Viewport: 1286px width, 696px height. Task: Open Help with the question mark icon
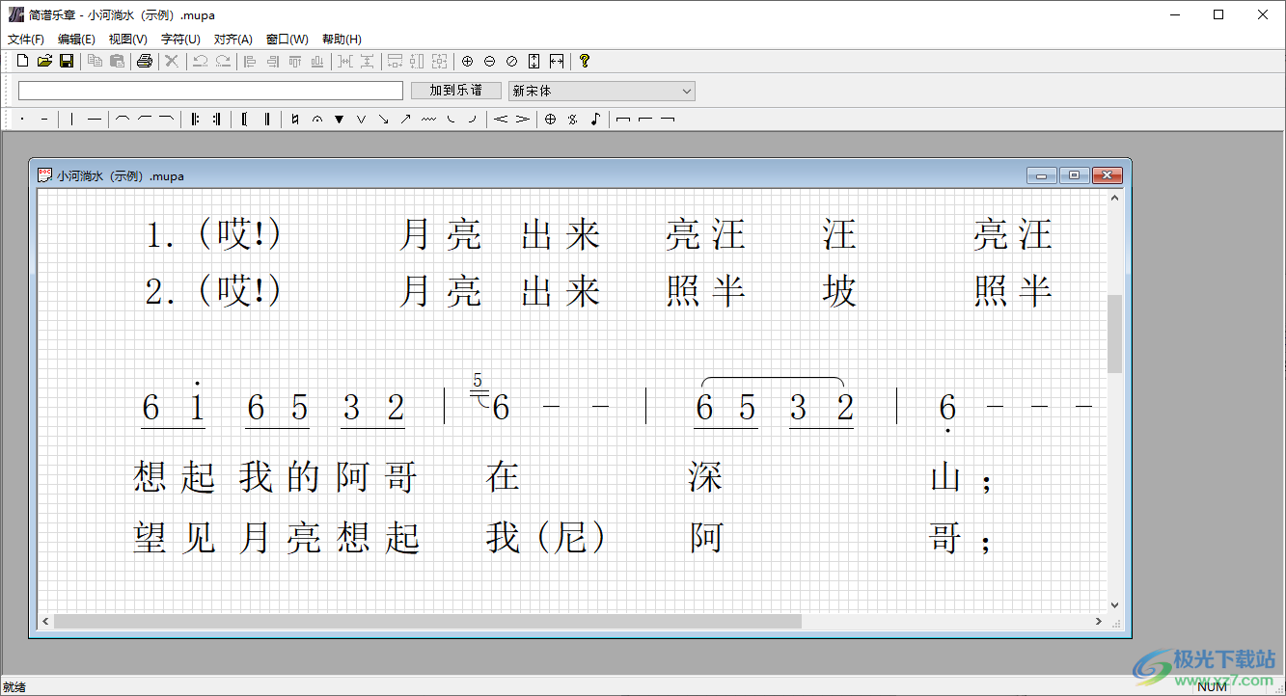(584, 61)
